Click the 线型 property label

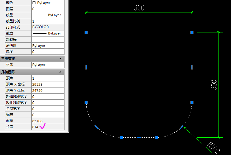pos(10,15)
